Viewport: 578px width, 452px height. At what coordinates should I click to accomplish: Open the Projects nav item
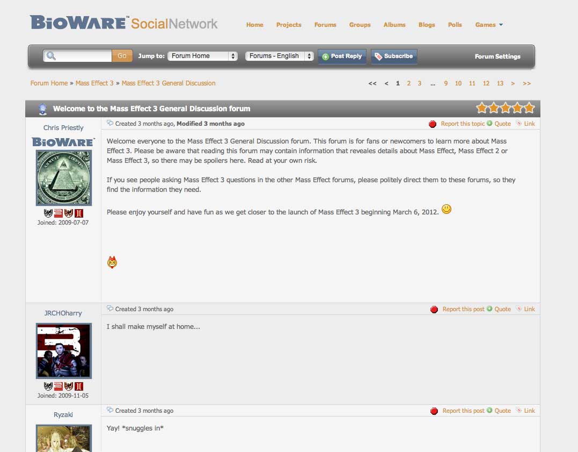tap(289, 25)
